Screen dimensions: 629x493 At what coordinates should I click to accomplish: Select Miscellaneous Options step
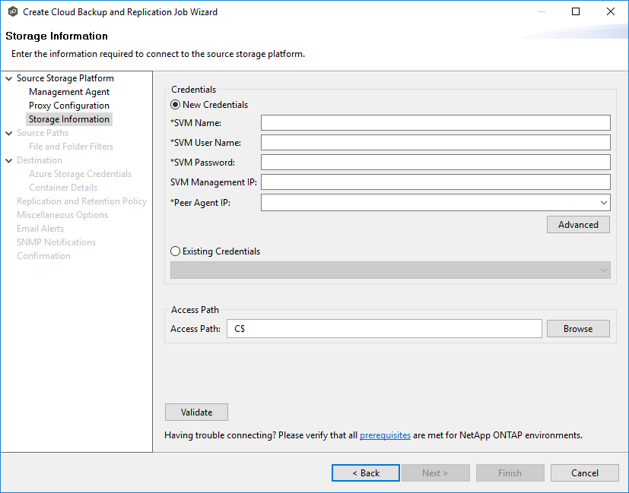click(62, 215)
